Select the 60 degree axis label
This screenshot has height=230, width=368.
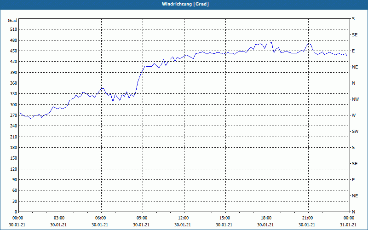15,190
